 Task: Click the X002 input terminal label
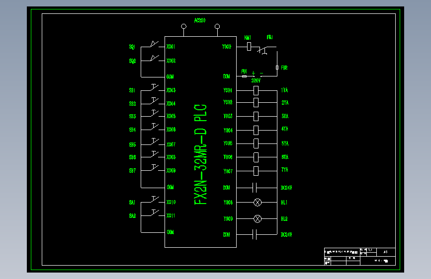point(171,61)
